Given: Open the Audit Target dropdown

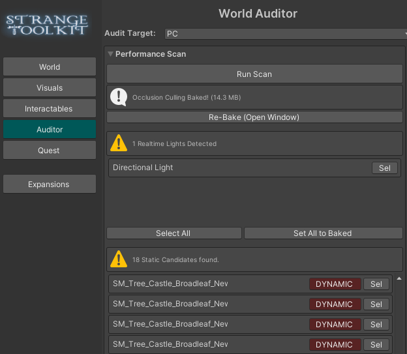Looking at the screenshot, I should coord(284,33).
